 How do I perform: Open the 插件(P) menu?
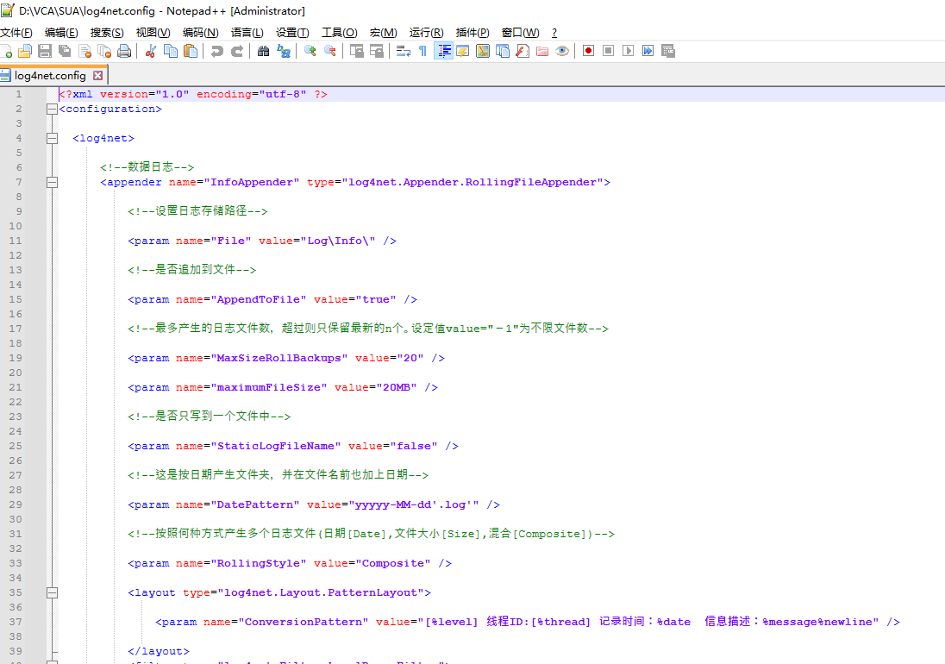point(472,33)
